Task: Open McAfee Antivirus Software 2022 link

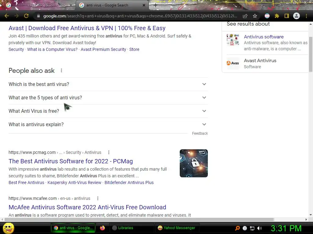Action: [x=87, y=207]
